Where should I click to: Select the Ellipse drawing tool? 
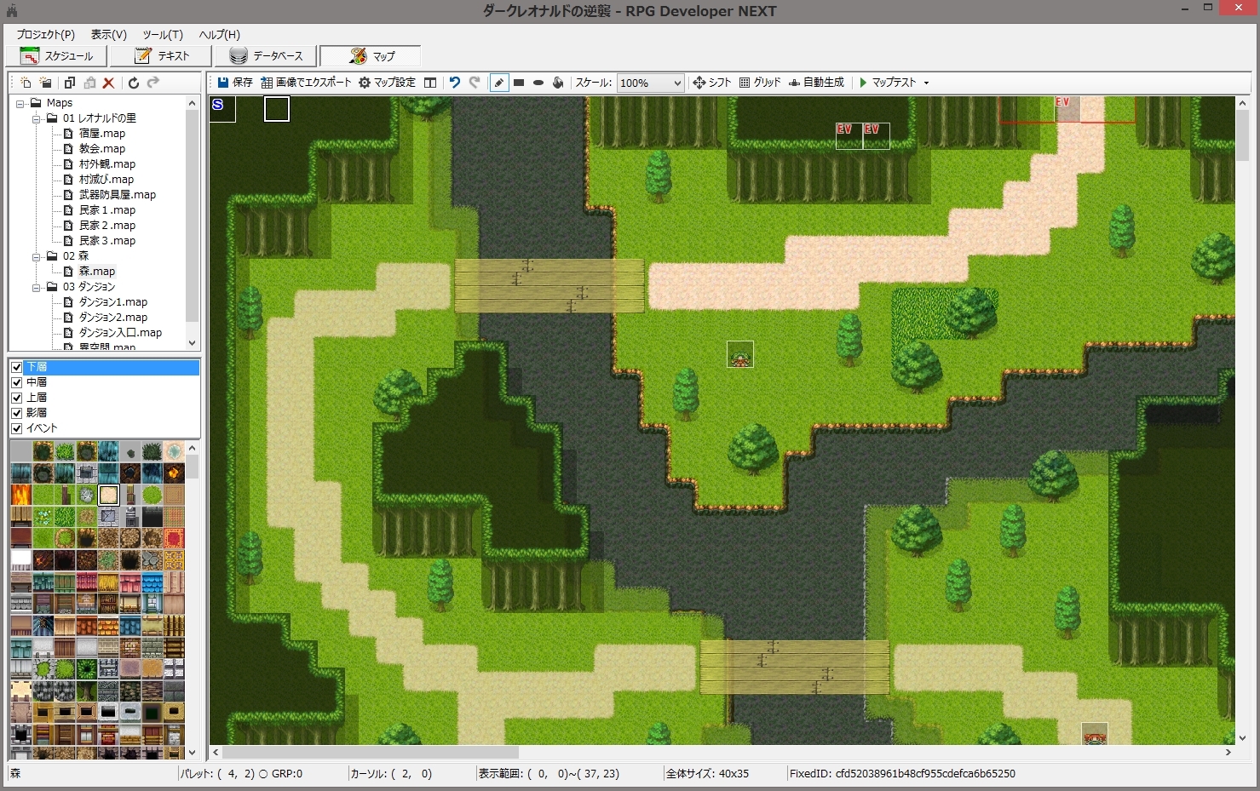[538, 83]
